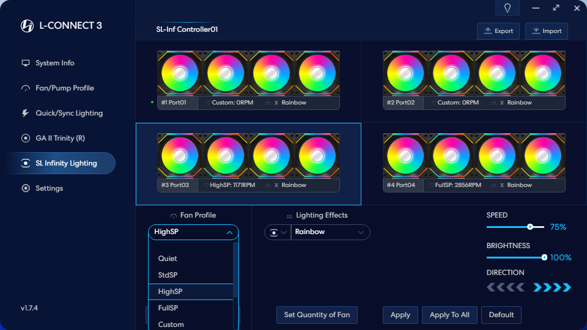Click 'FullSP: 2856RPM' on Port04

click(458, 185)
